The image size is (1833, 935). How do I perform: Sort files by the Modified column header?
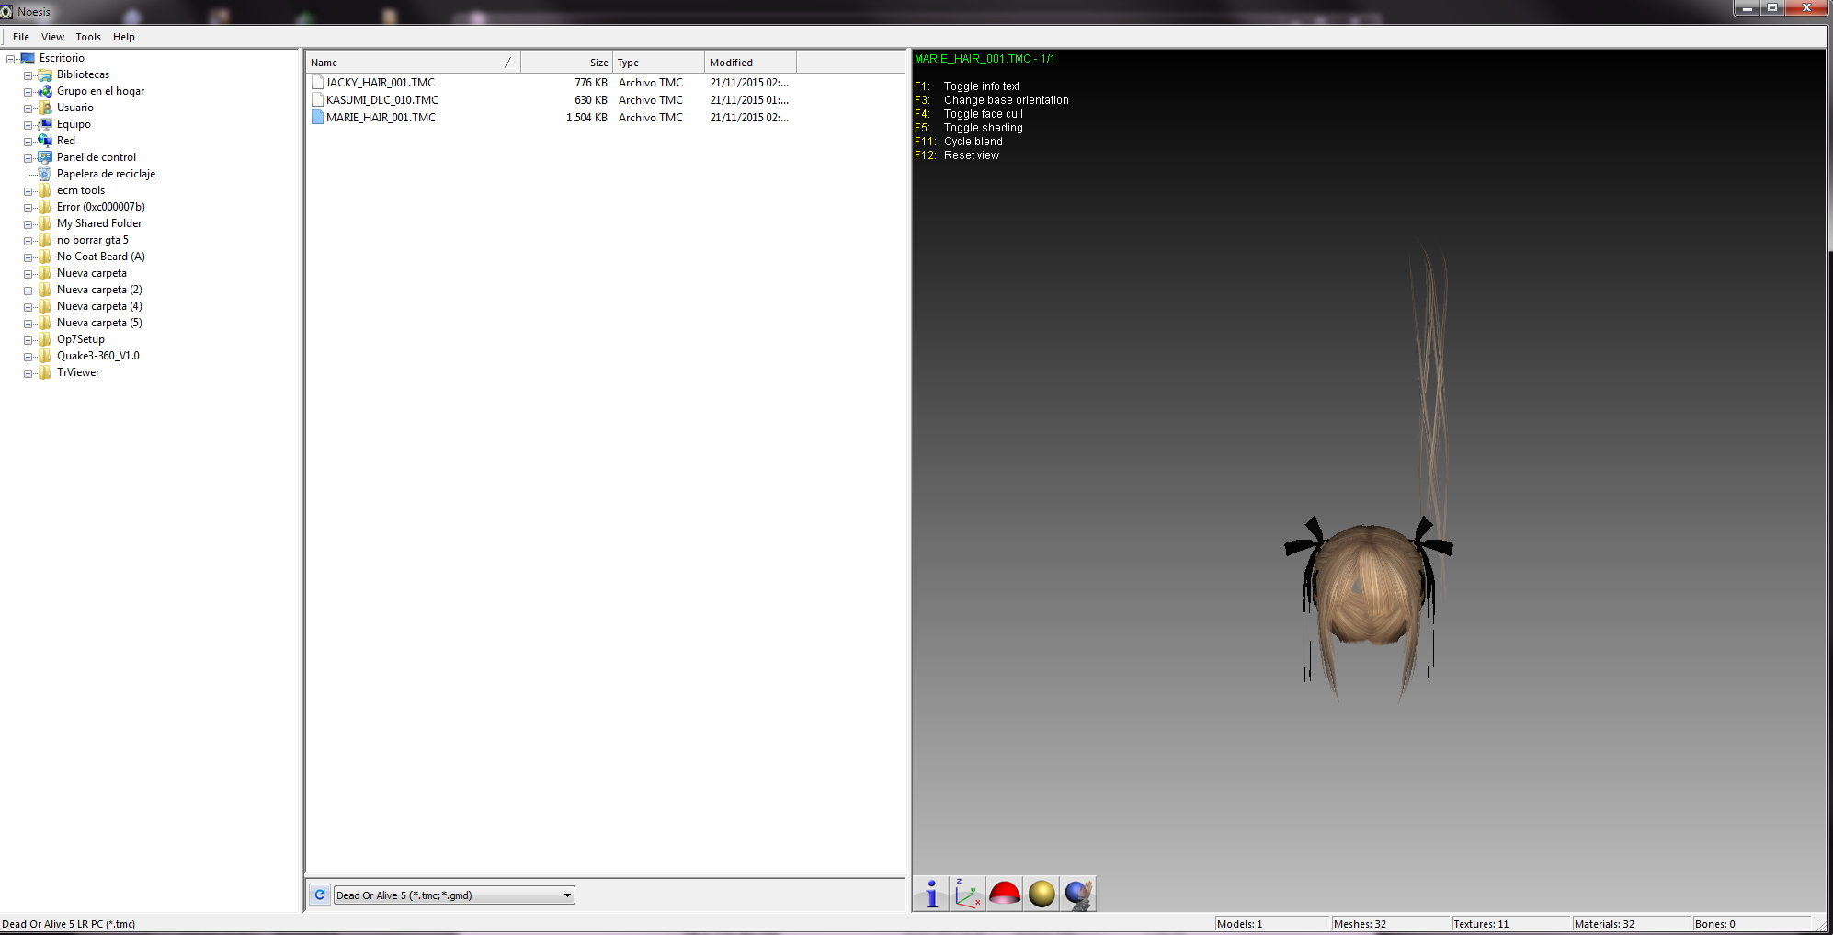[749, 63]
